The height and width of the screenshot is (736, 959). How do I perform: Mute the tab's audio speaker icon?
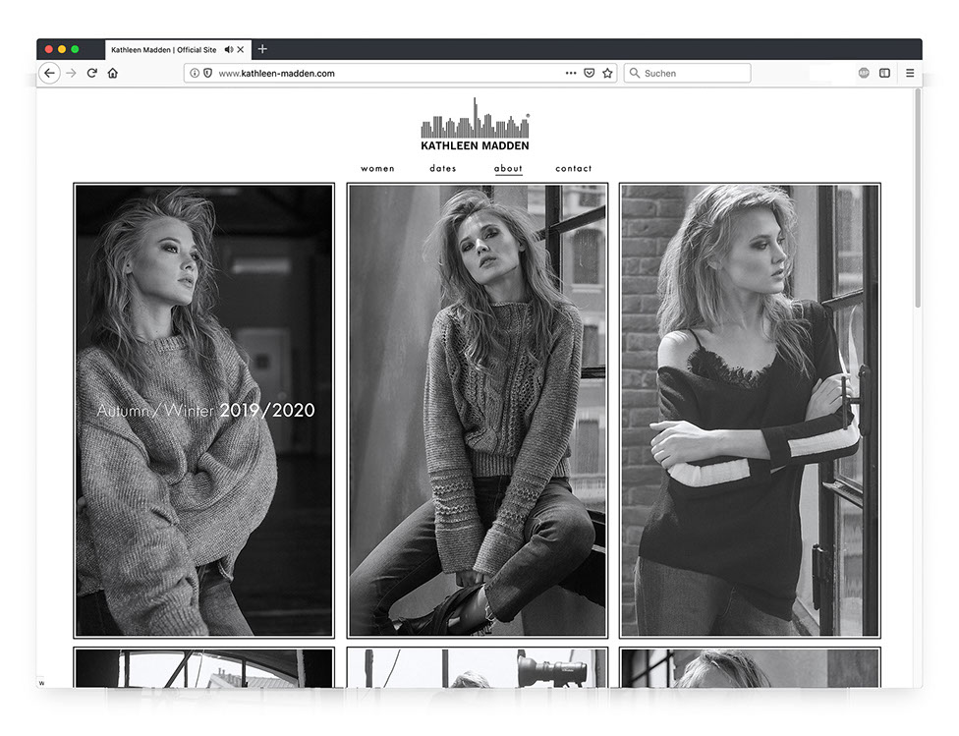[x=229, y=49]
